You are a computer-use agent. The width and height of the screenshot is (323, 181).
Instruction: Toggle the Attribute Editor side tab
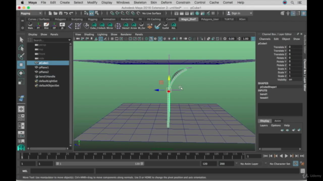(305, 44)
